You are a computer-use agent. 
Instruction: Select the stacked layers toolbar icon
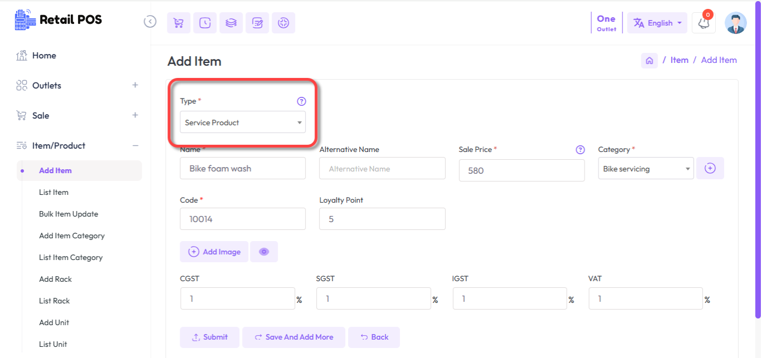[231, 23]
